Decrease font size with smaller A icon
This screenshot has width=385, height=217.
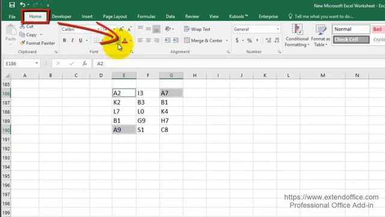click(x=129, y=30)
